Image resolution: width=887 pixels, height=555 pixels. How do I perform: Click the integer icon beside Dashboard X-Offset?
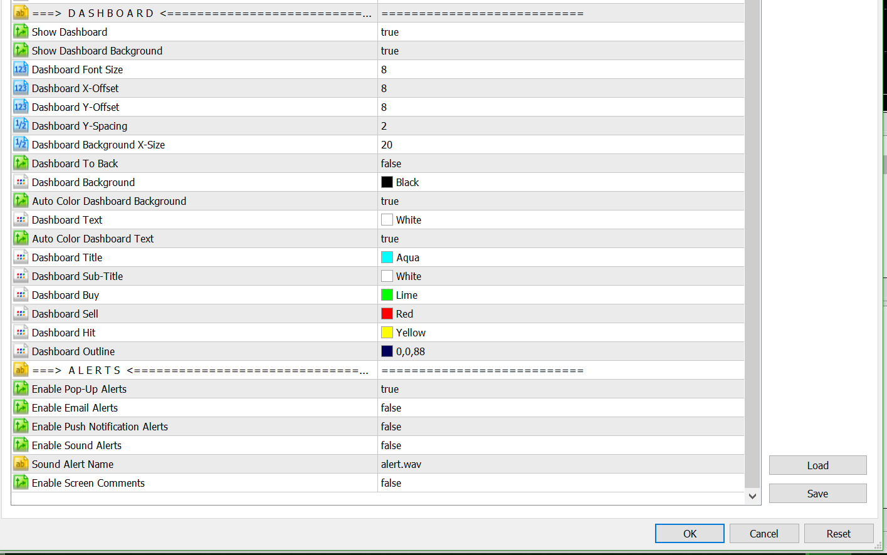click(21, 88)
